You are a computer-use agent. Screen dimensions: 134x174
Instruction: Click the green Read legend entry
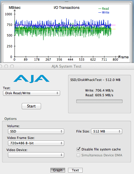104,9
